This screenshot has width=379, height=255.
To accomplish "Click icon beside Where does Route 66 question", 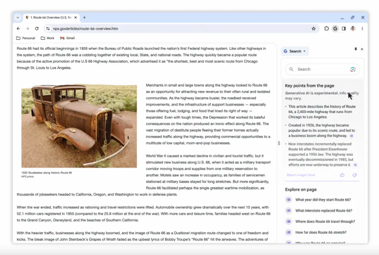I will tap(288, 221).
